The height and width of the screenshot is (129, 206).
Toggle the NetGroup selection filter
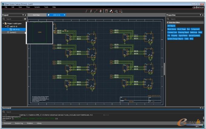coord(194,32)
